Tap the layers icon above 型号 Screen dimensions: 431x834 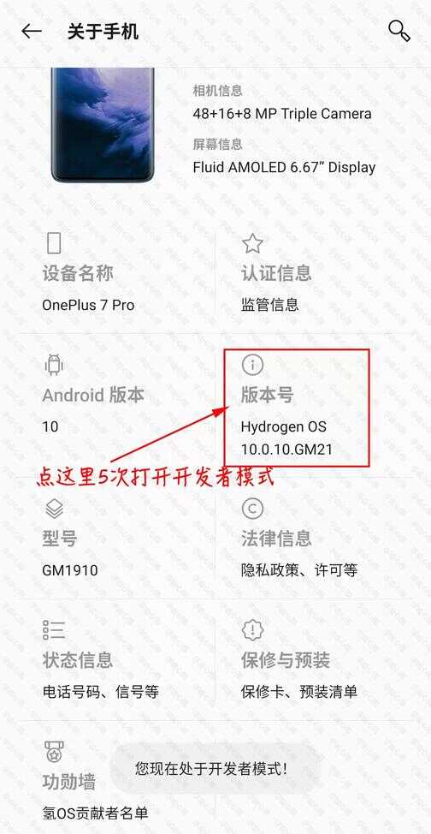54,509
